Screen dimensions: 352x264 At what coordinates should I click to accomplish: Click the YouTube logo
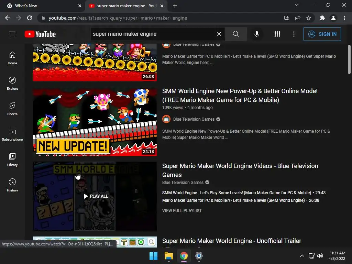[40, 34]
